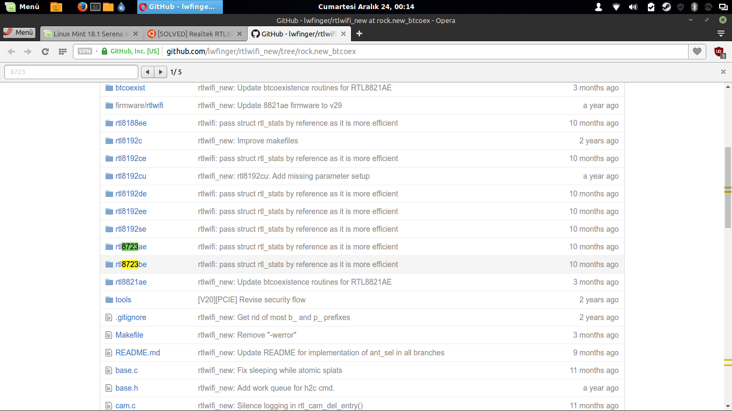This screenshot has height=411, width=732.
Task: Click the show desktop icon in the panel
Action: click(56, 7)
